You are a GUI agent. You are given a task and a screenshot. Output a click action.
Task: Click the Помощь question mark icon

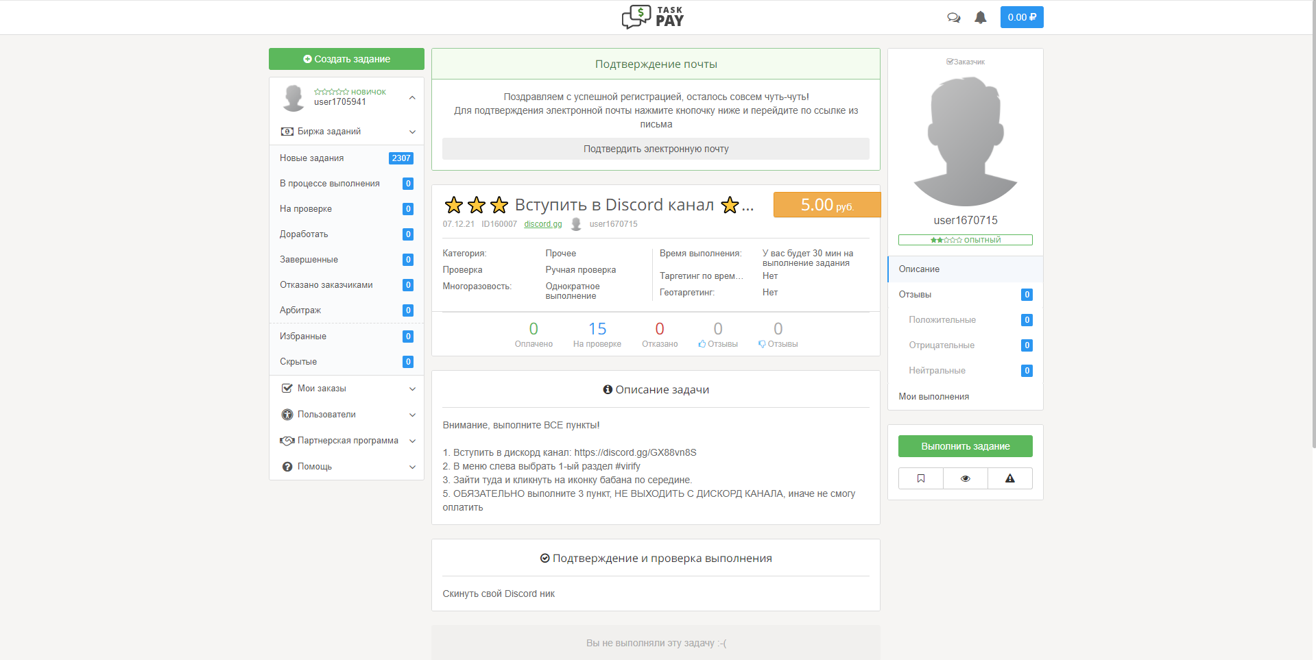point(287,467)
